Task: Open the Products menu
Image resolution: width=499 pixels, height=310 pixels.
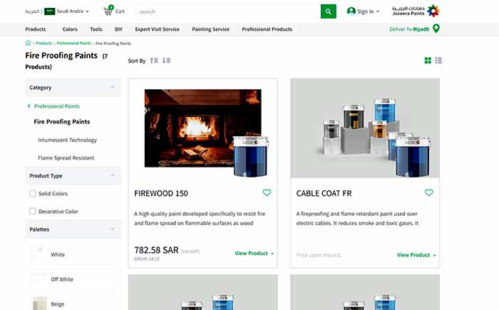Action: click(x=36, y=29)
